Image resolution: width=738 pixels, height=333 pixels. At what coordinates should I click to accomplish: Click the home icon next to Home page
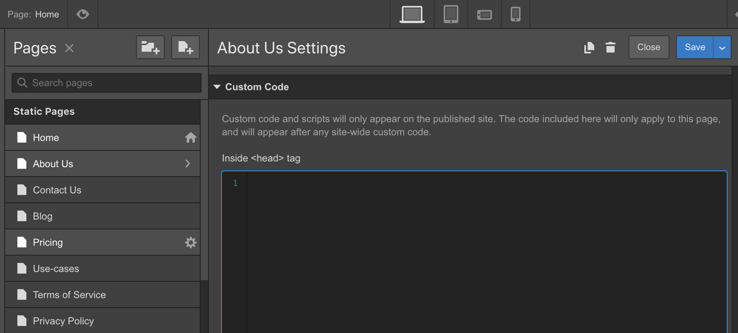pyautogui.click(x=191, y=137)
